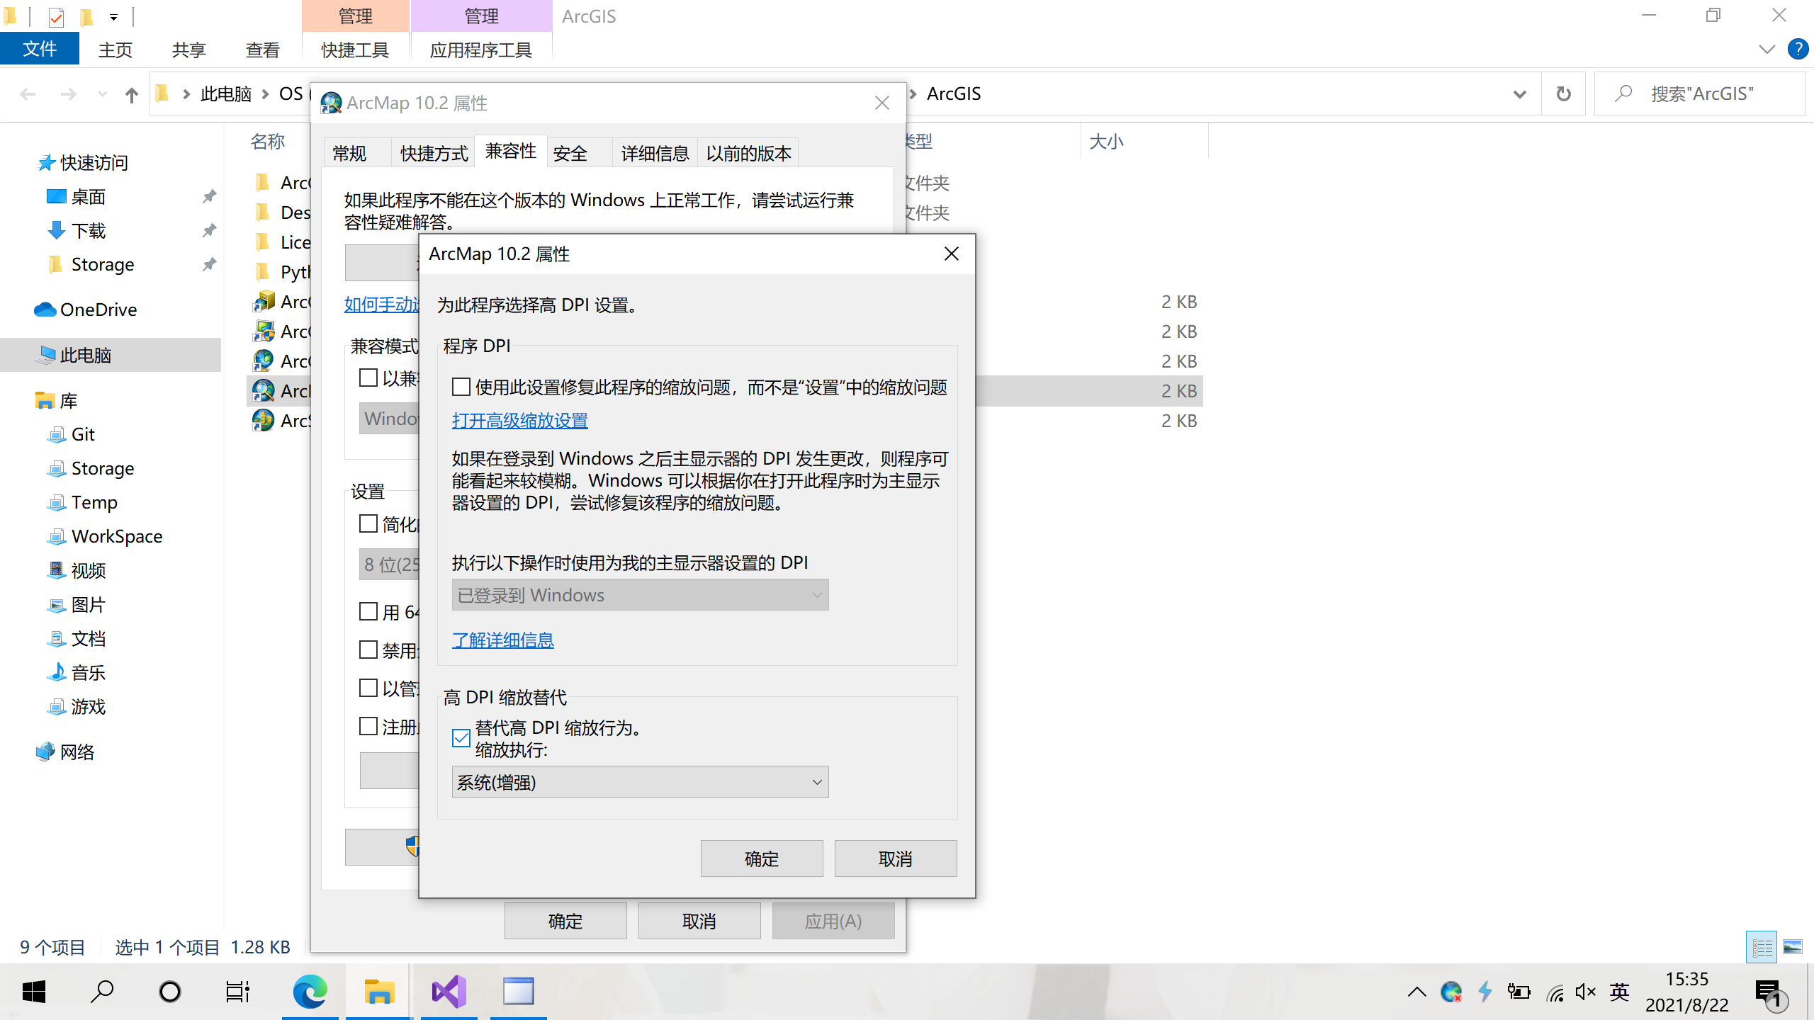Open the 了解详细信息 link
Image resolution: width=1814 pixels, height=1020 pixels.
coord(503,640)
